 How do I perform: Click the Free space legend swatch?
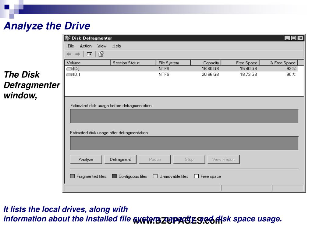[197, 176]
